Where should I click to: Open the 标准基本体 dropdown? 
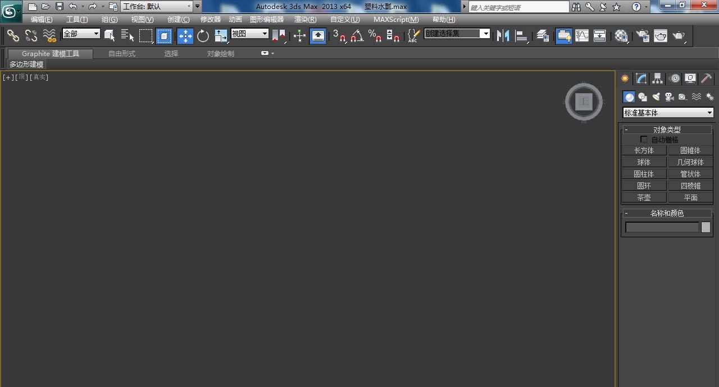[668, 113]
